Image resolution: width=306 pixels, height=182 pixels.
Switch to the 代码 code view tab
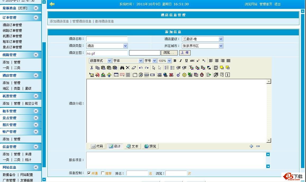pos(97,146)
